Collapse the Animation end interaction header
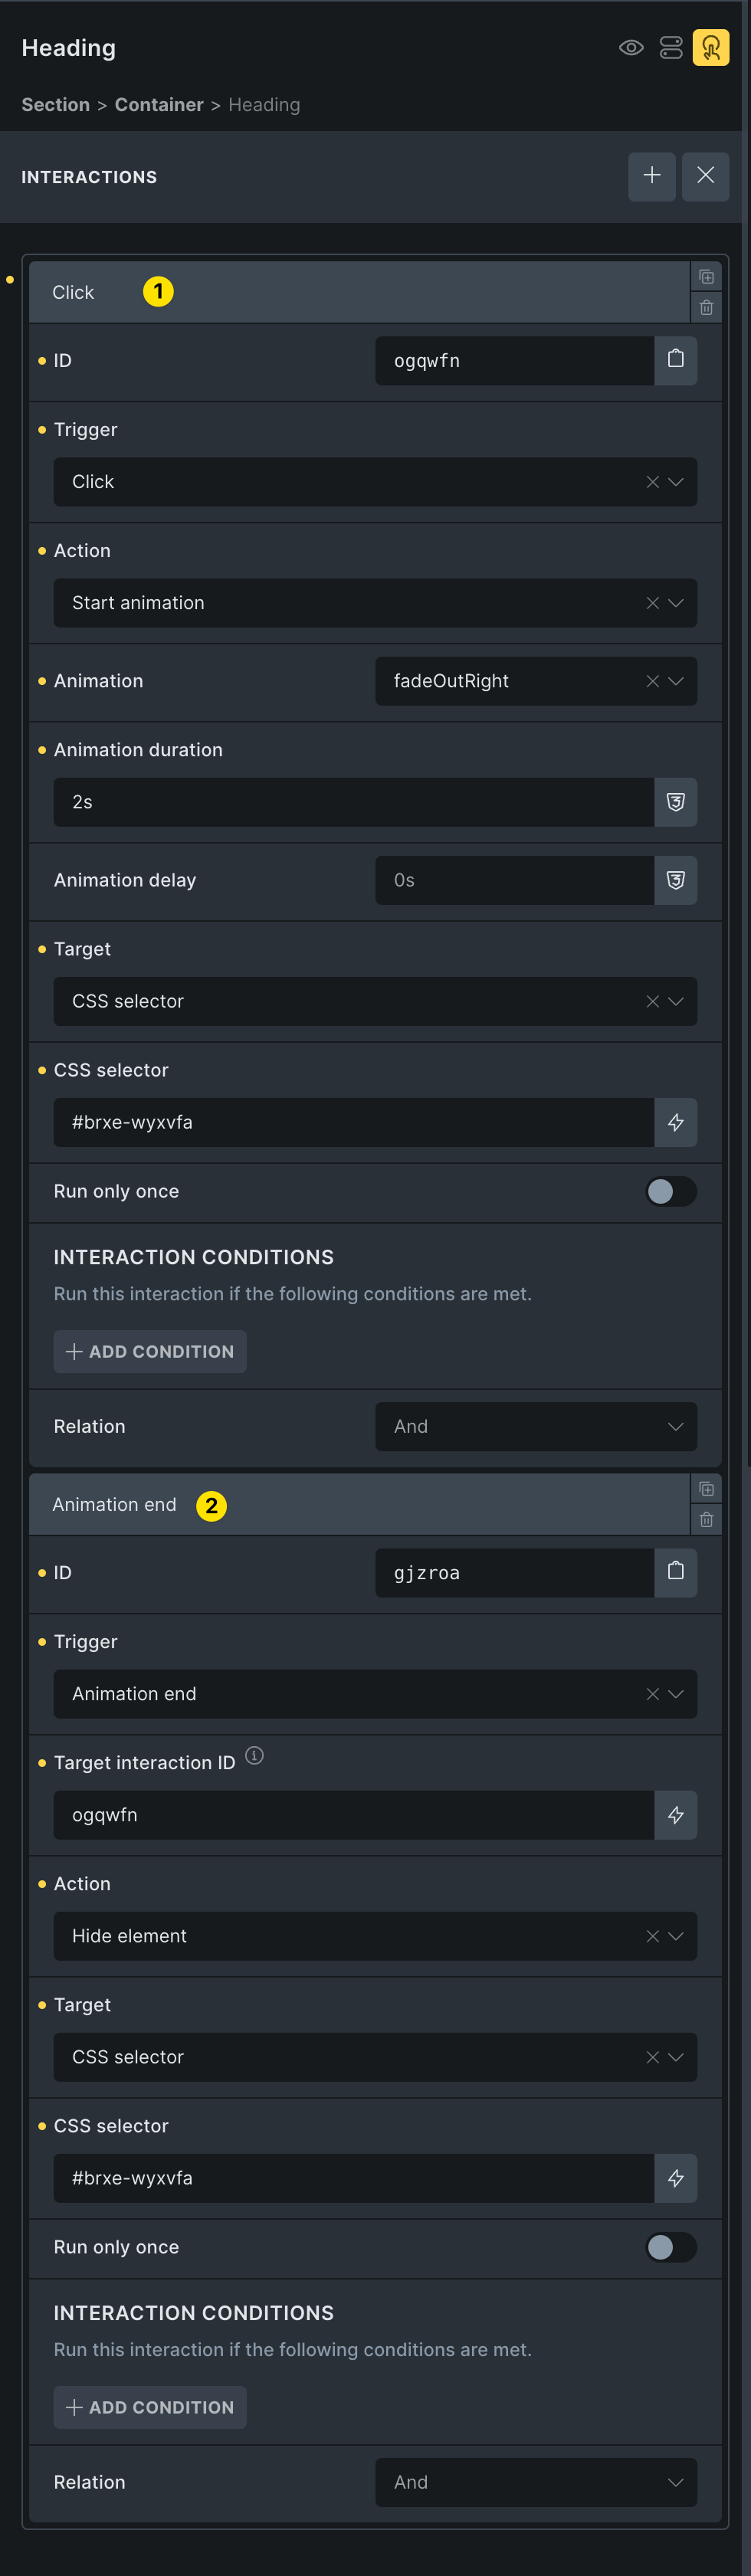The width and height of the screenshot is (751, 2576). [359, 1504]
